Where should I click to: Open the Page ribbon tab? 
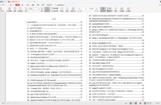tap(38, 5)
